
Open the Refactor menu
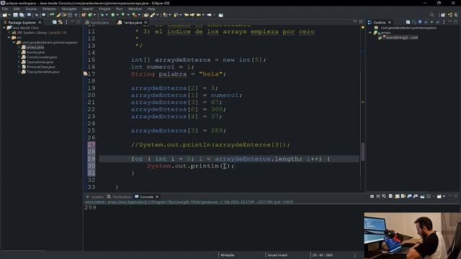49,9
